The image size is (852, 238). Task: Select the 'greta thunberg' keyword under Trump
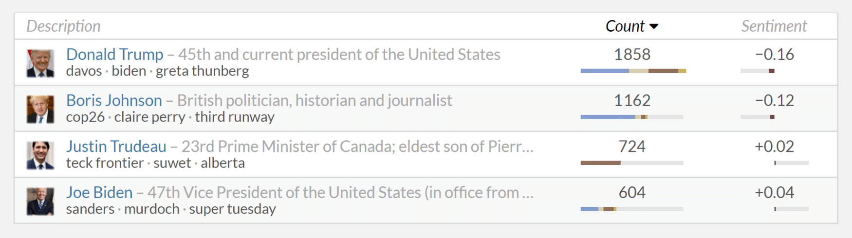click(x=202, y=71)
